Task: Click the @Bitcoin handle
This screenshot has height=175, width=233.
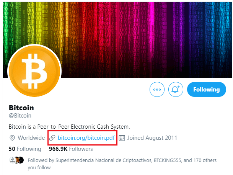Action: [20, 116]
